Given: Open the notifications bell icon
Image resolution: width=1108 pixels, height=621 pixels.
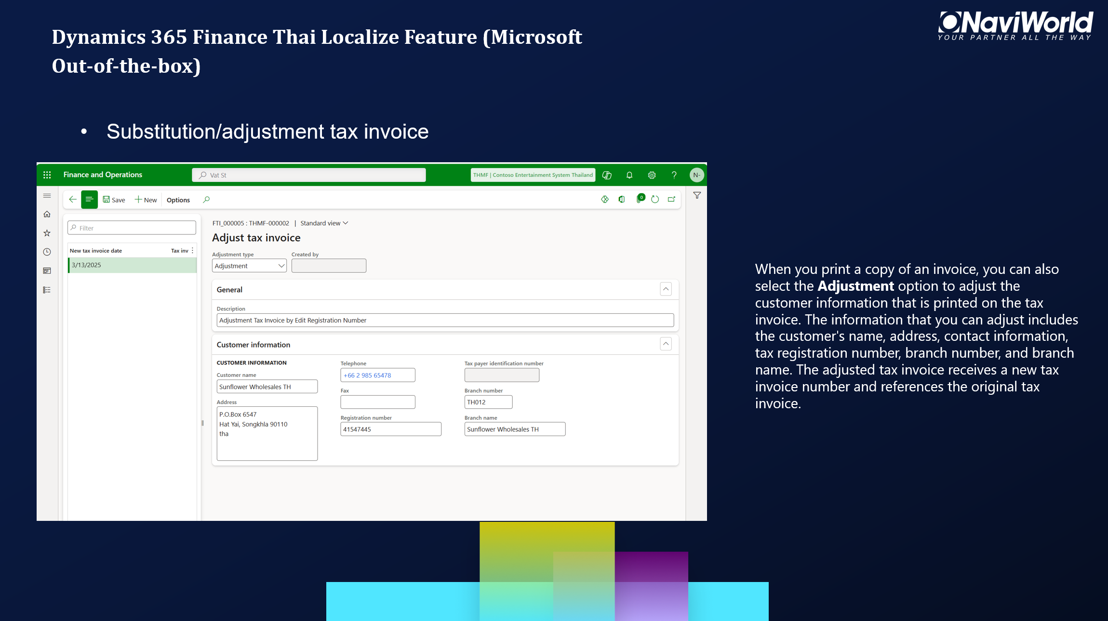Looking at the screenshot, I should (629, 175).
